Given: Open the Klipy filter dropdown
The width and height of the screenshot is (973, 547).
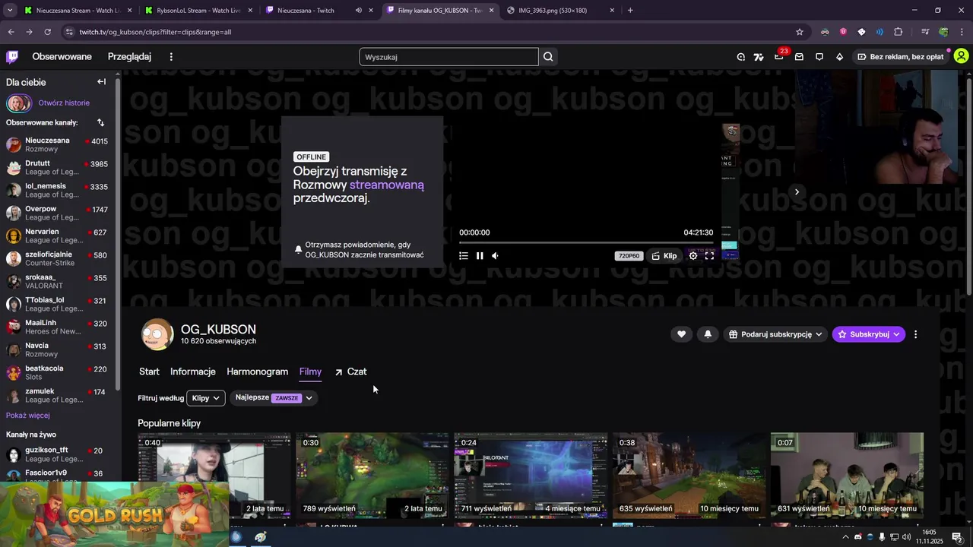Looking at the screenshot, I should 206,398.
